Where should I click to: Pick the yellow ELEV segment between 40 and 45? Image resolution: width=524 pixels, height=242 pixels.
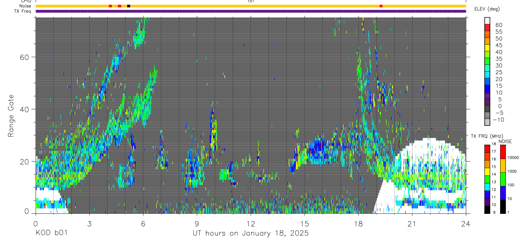coord(487,48)
